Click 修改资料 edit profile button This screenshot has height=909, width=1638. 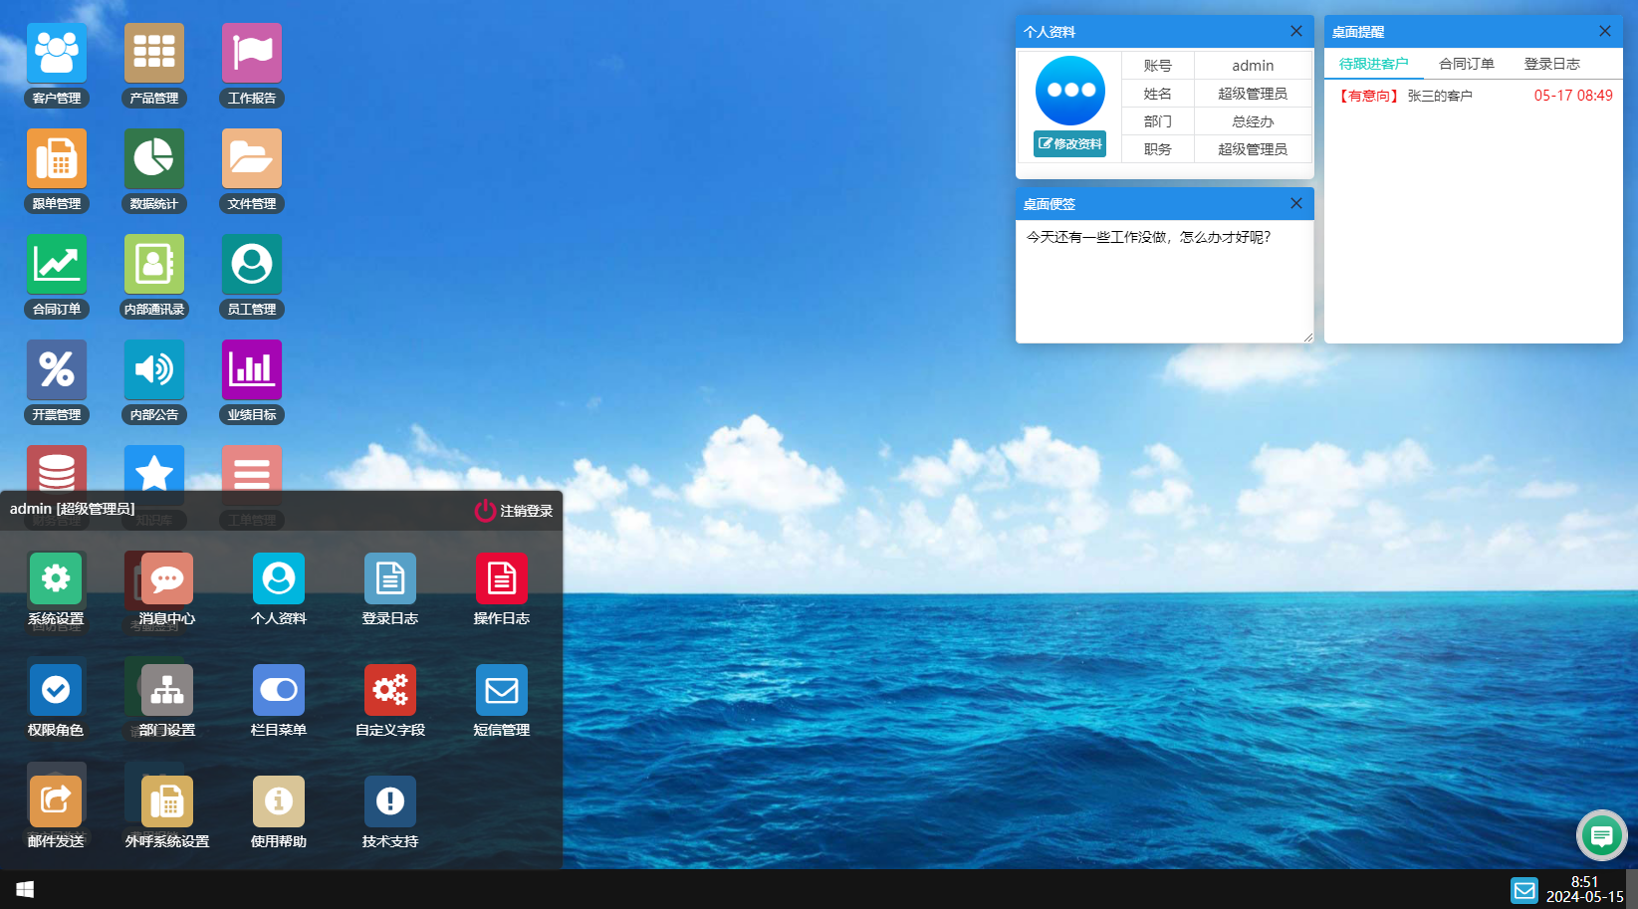(1069, 144)
